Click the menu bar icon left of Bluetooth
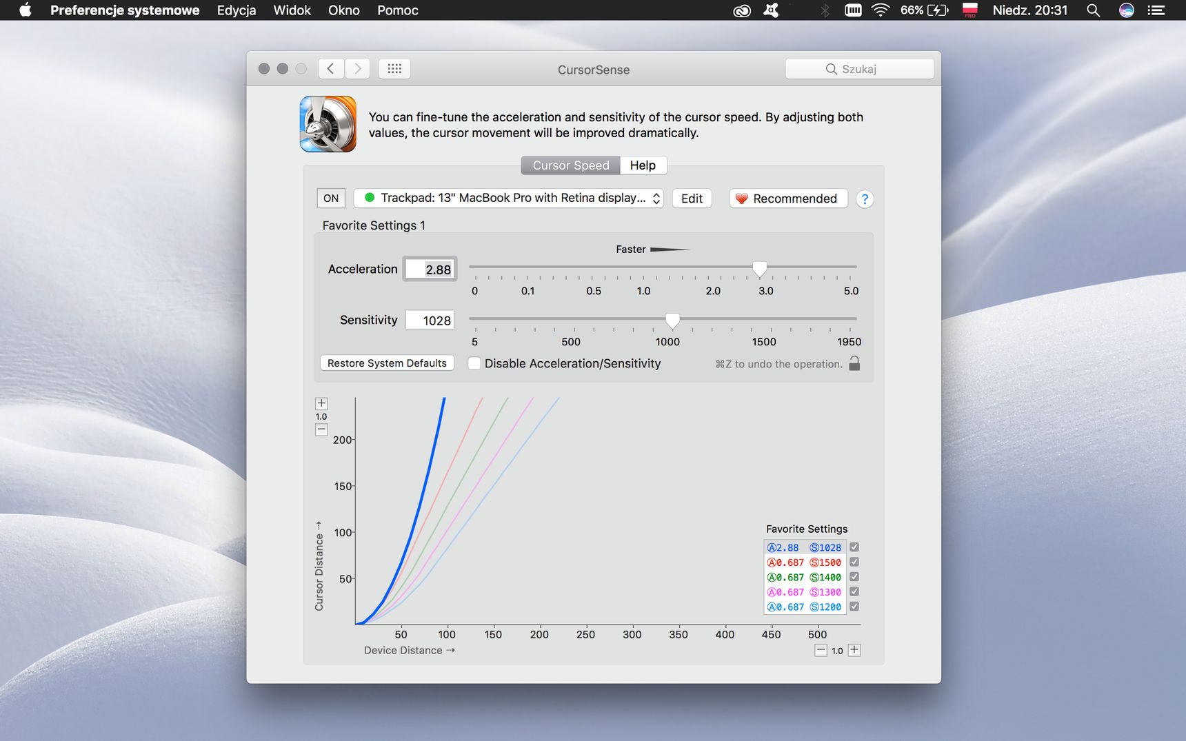The width and height of the screenshot is (1186, 741). pyautogui.click(x=771, y=10)
